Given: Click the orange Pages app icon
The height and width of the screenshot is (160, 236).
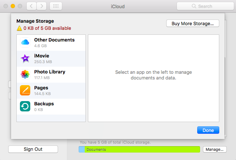Looking at the screenshot, I should 25,90.
